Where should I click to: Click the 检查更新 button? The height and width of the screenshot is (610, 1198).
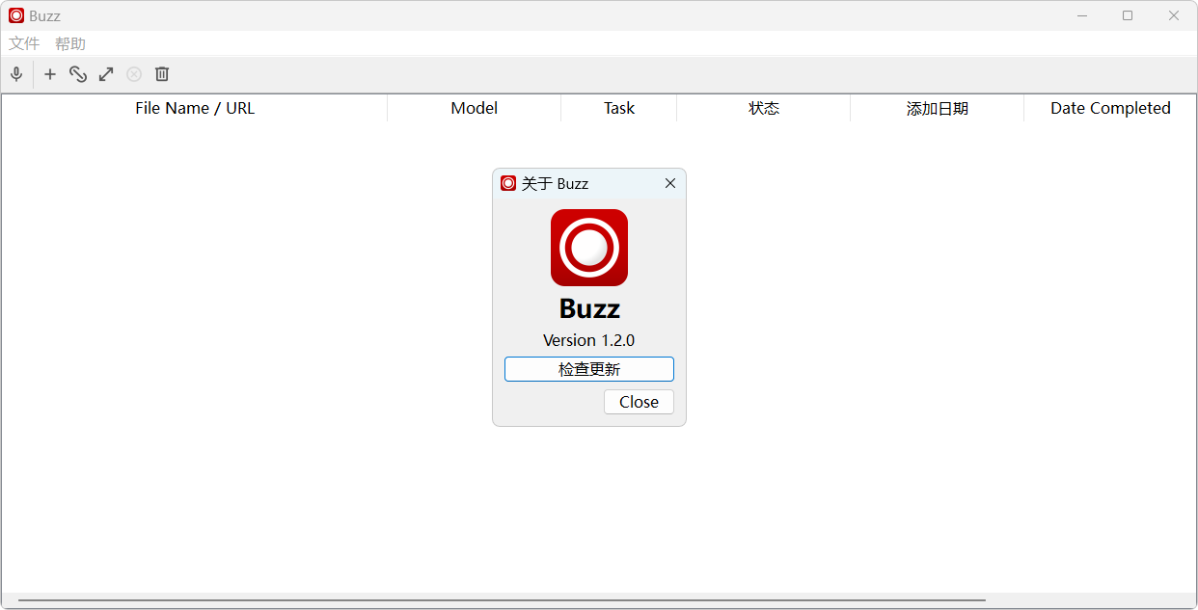pyautogui.click(x=589, y=369)
